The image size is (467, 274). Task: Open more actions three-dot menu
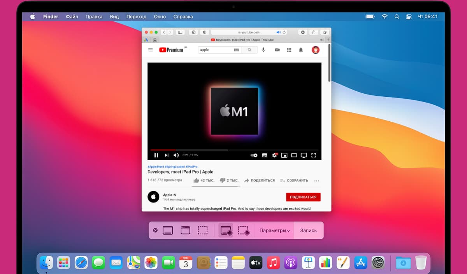click(316, 181)
